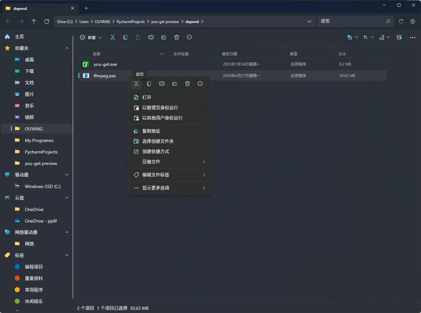Add a new tab with plus button
Image resolution: width=421 pixels, height=313 pixels.
point(86,8)
